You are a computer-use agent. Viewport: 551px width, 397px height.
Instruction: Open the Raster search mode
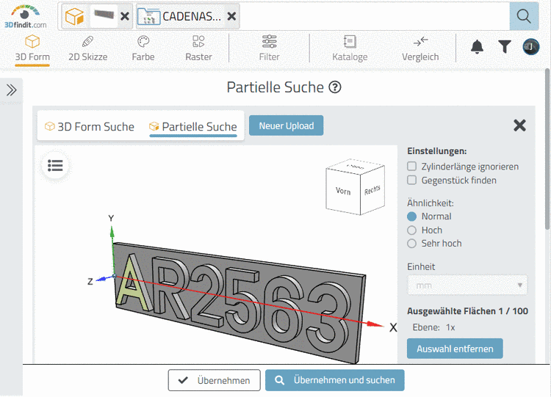(198, 48)
